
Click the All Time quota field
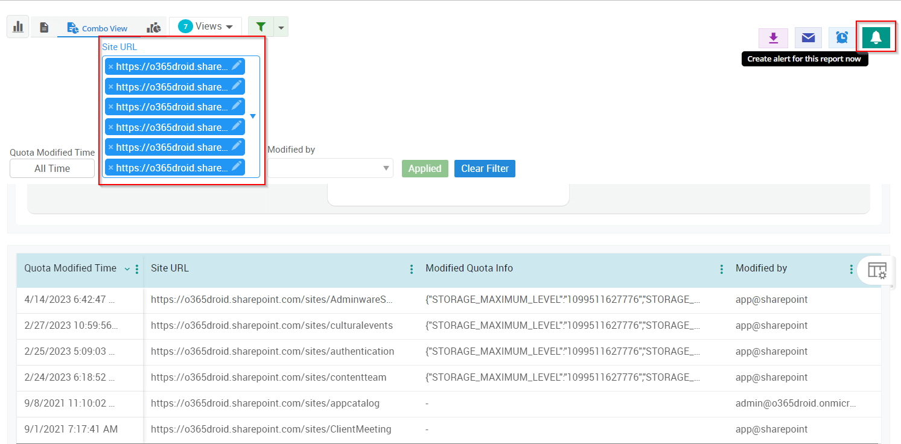52,168
